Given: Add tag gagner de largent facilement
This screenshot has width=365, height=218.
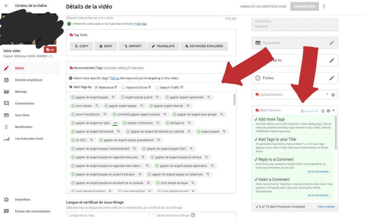Looking at the screenshot, I should pos(73,132).
